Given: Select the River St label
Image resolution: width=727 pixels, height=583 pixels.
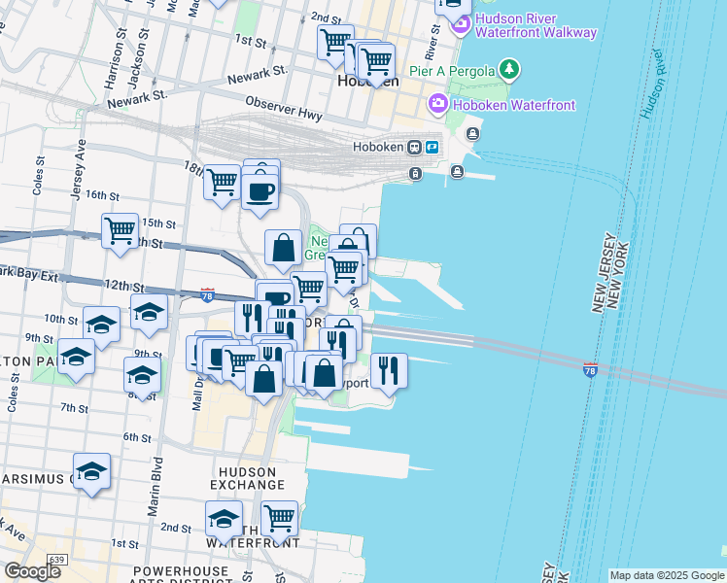Looking at the screenshot, I should [x=433, y=42].
